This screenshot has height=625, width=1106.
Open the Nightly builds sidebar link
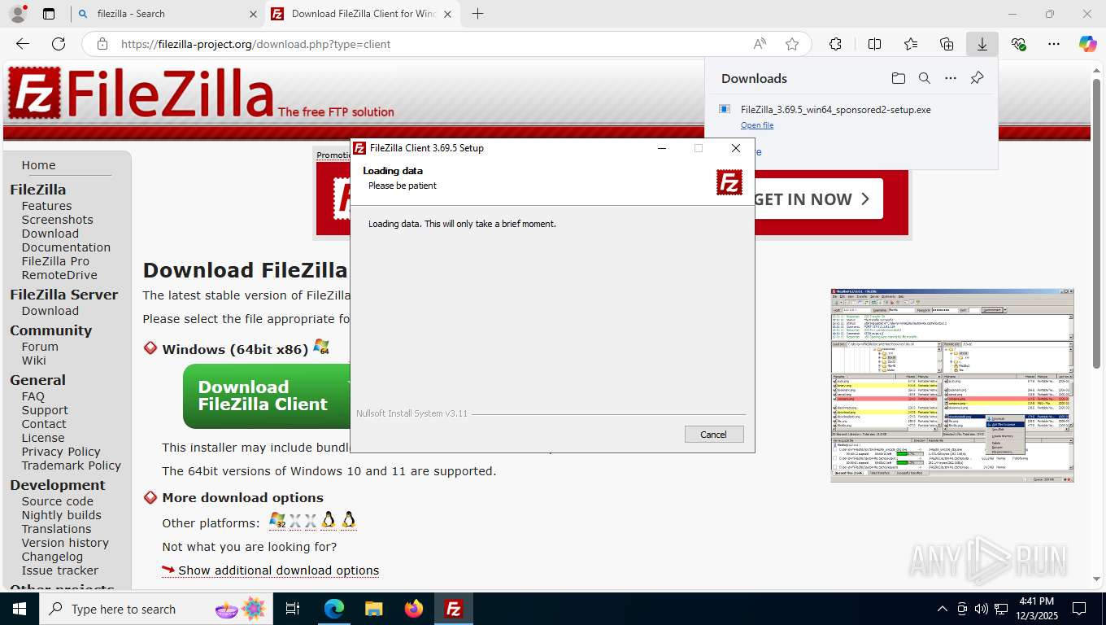coord(62,515)
